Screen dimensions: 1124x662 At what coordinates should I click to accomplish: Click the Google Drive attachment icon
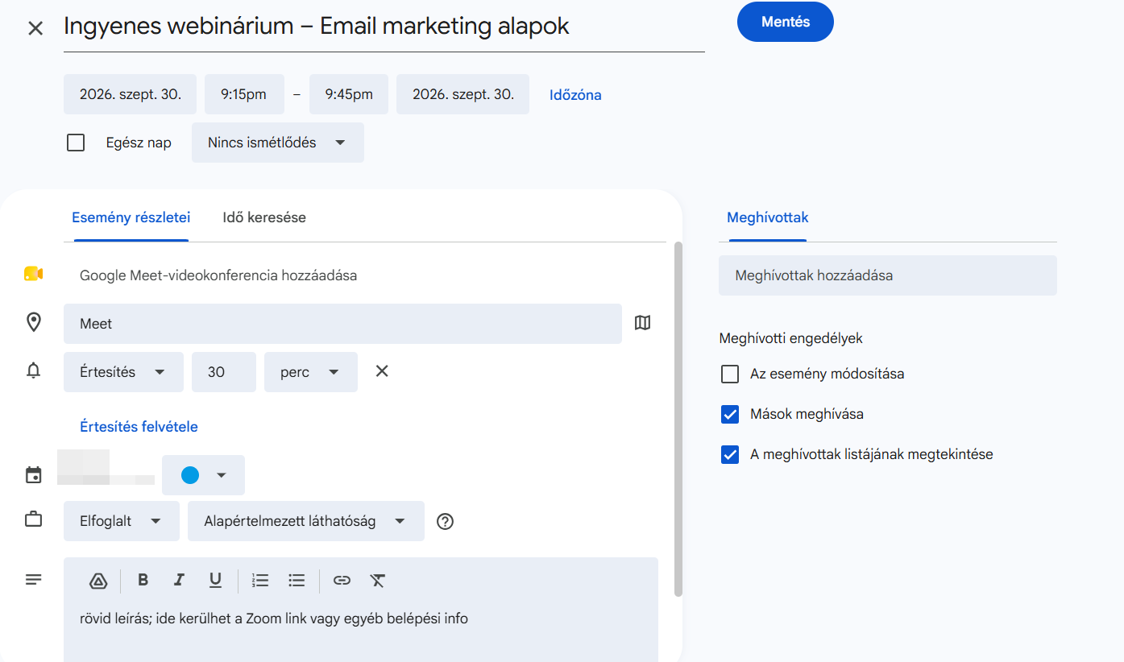[98, 581]
